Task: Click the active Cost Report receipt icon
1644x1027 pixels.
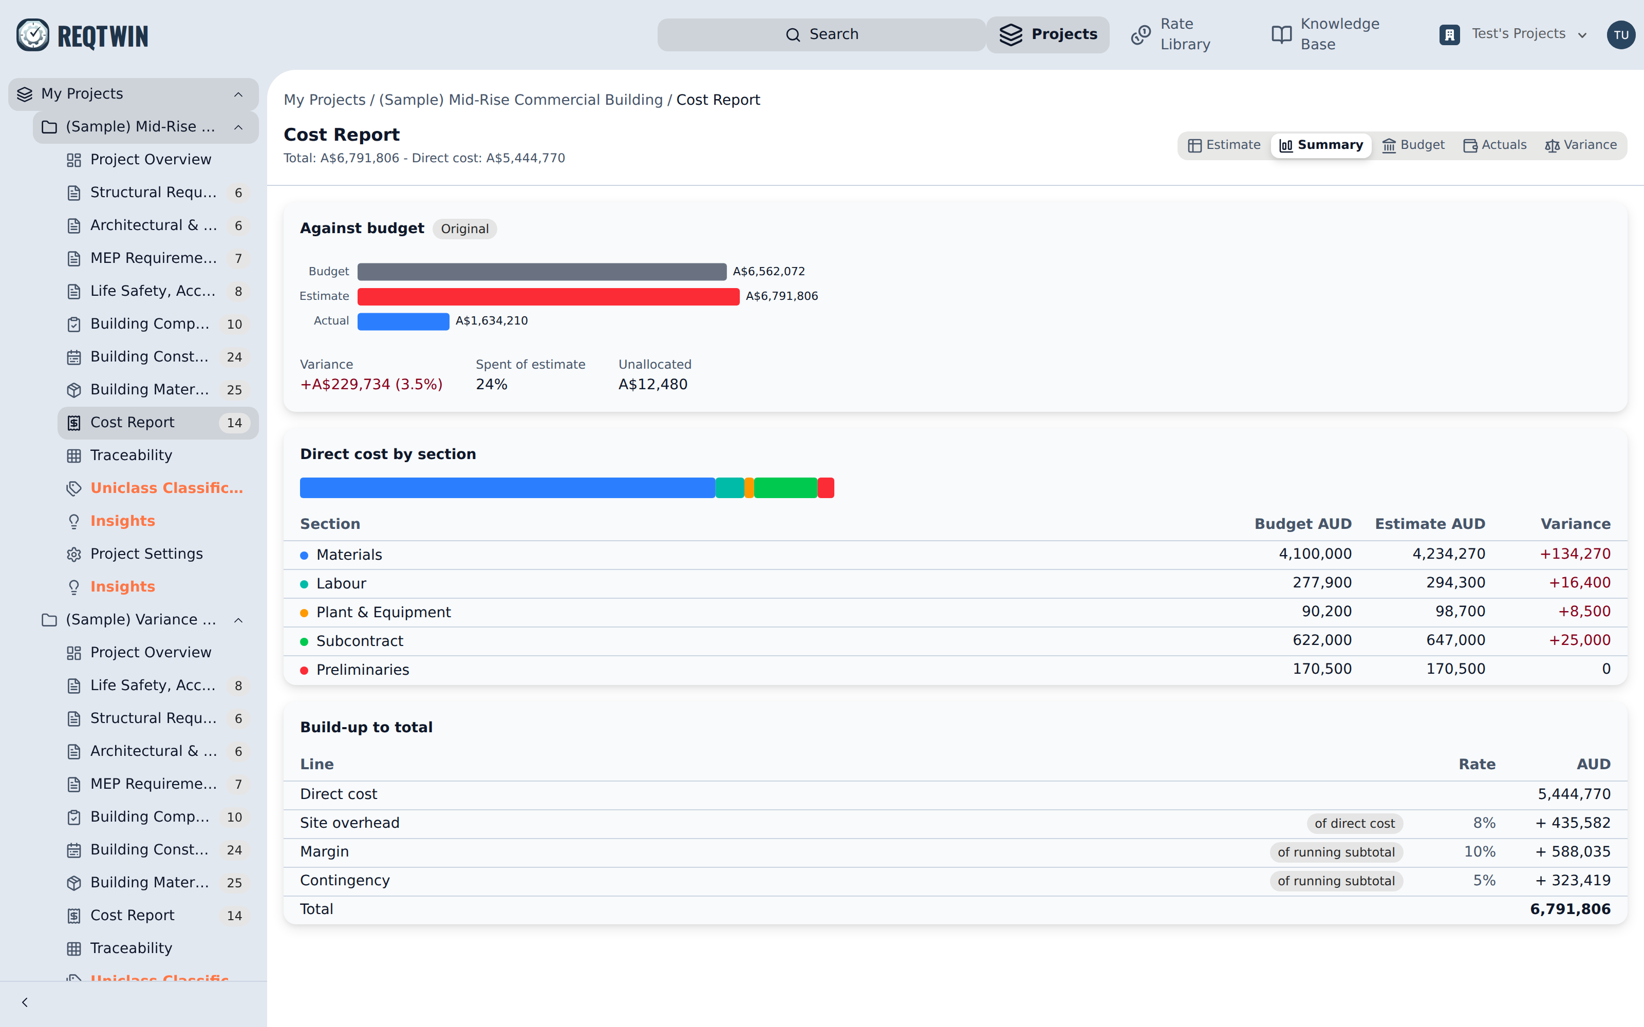Action: [74, 423]
